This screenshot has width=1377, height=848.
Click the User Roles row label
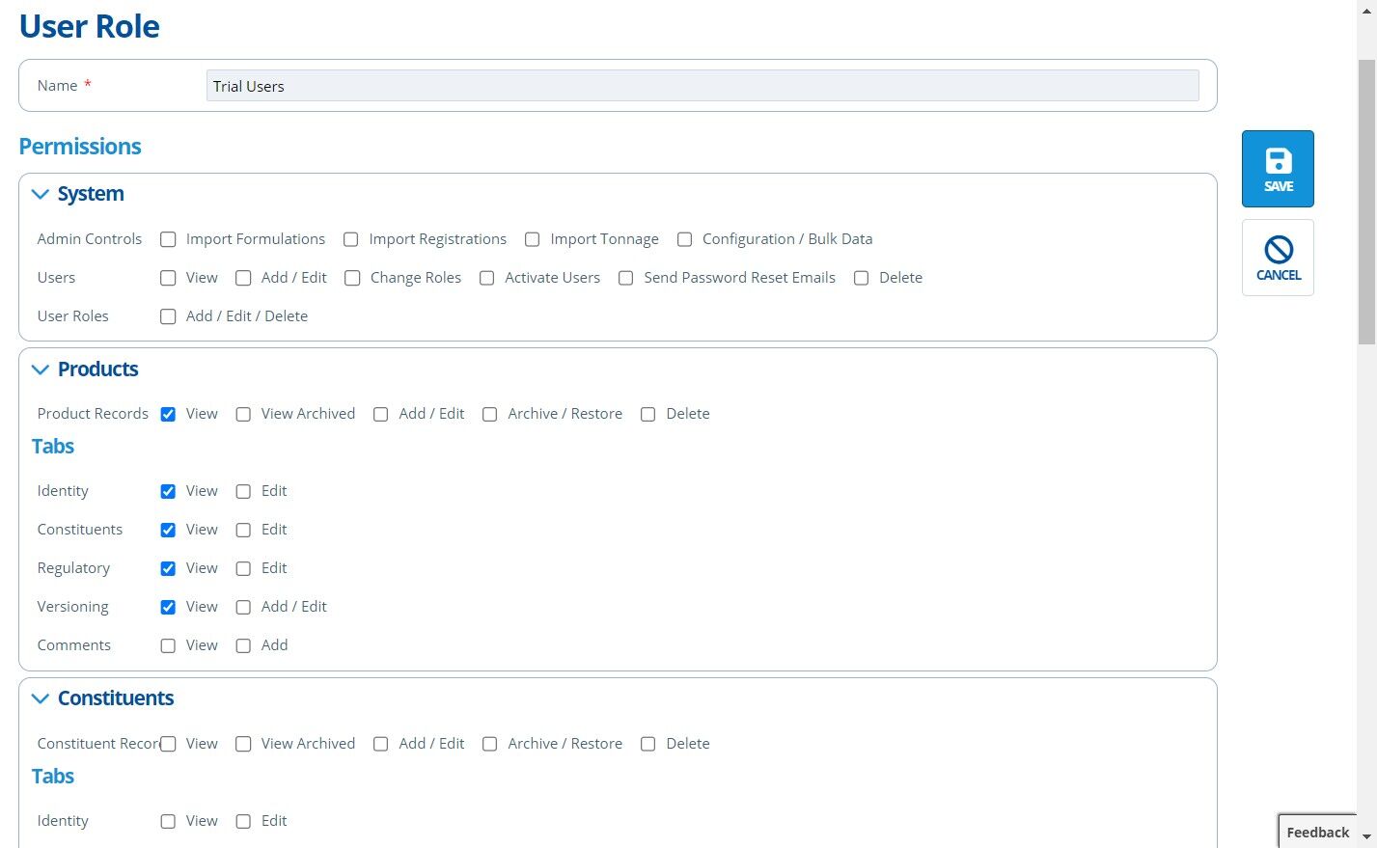coord(73,316)
